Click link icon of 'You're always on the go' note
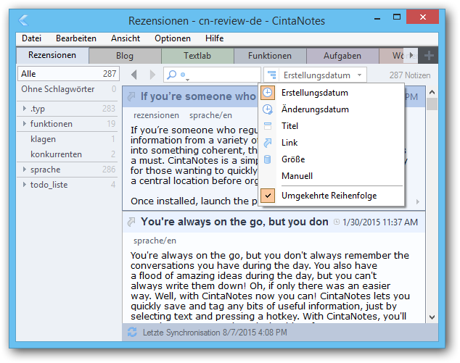This screenshot has height=363, width=460. click(x=131, y=222)
